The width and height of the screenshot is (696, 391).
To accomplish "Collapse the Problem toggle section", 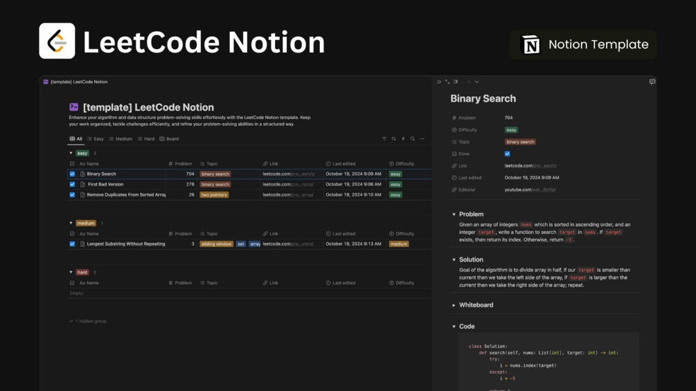I will pos(454,215).
